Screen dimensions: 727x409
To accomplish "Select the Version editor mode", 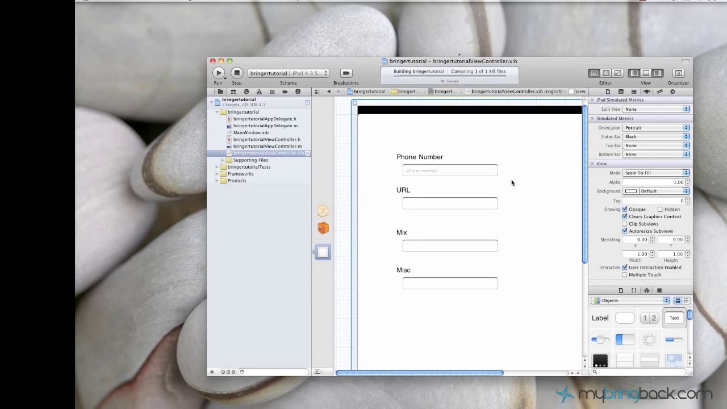I will (x=618, y=73).
